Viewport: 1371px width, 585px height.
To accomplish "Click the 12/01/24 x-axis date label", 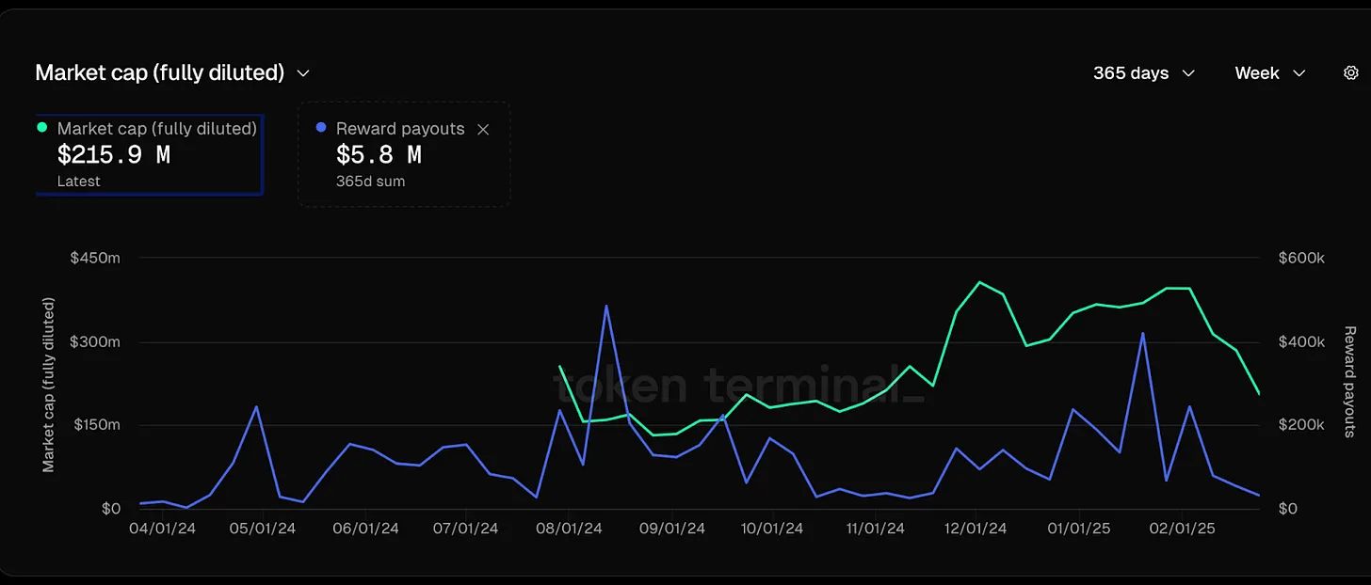I will tap(975, 529).
